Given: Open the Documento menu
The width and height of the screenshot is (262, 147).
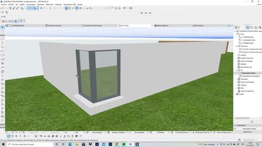Looking at the screenshot, I should click(x=31, y=4).
